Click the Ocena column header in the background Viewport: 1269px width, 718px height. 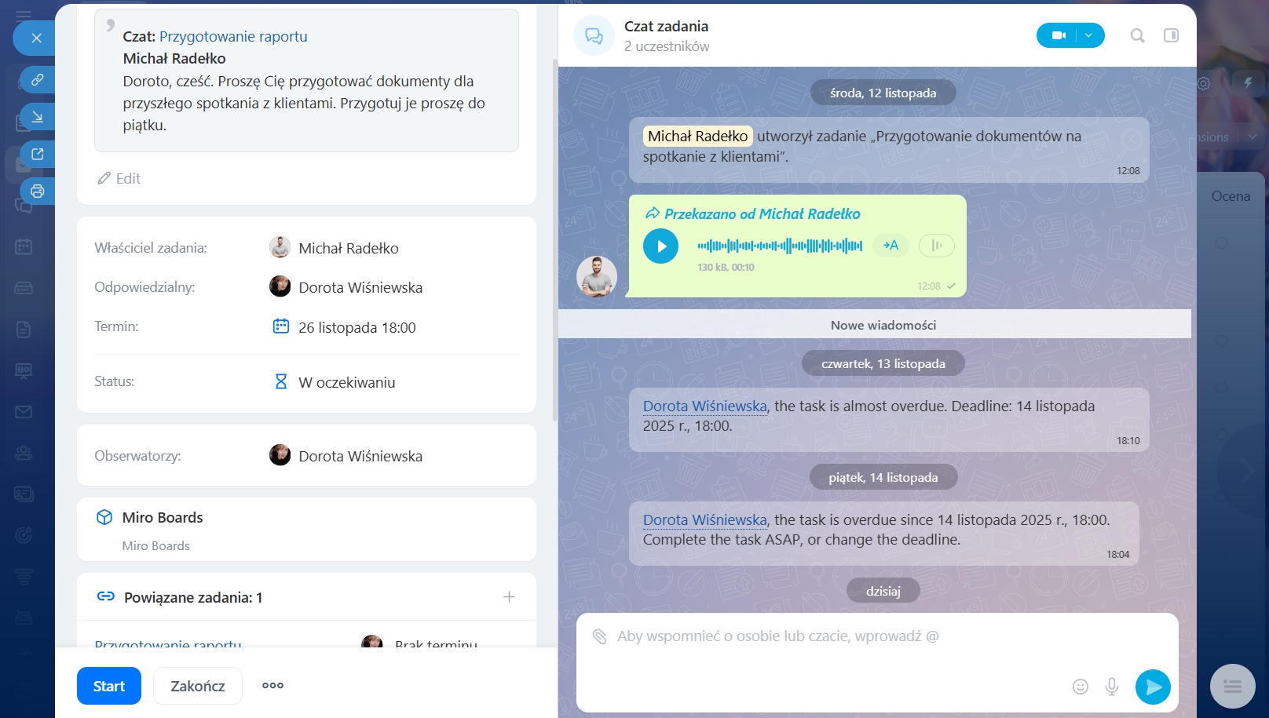point(1231,196)
